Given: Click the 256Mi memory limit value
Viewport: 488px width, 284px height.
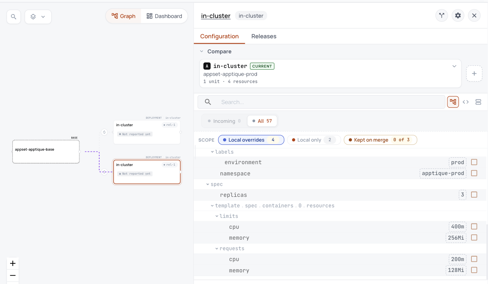Looking at the screenshot, I should click(456, 238).
